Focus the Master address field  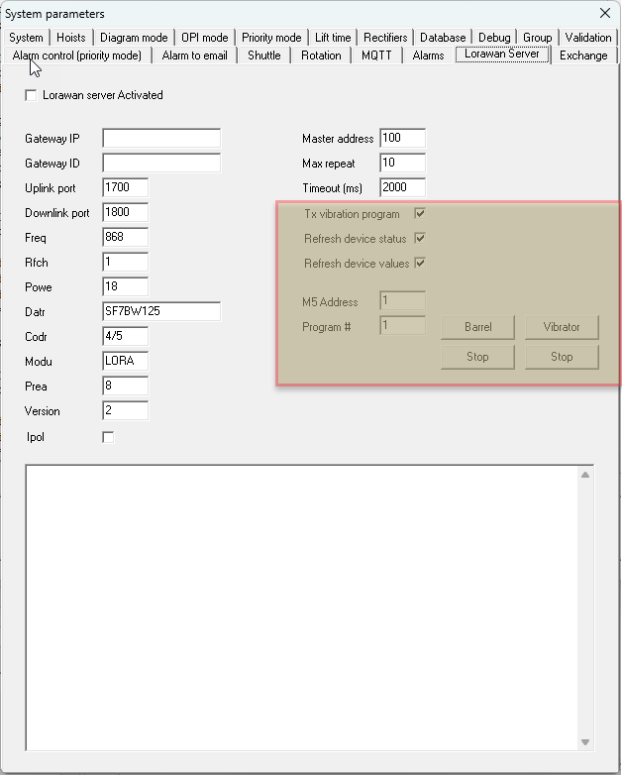click(x=403, y=138)
